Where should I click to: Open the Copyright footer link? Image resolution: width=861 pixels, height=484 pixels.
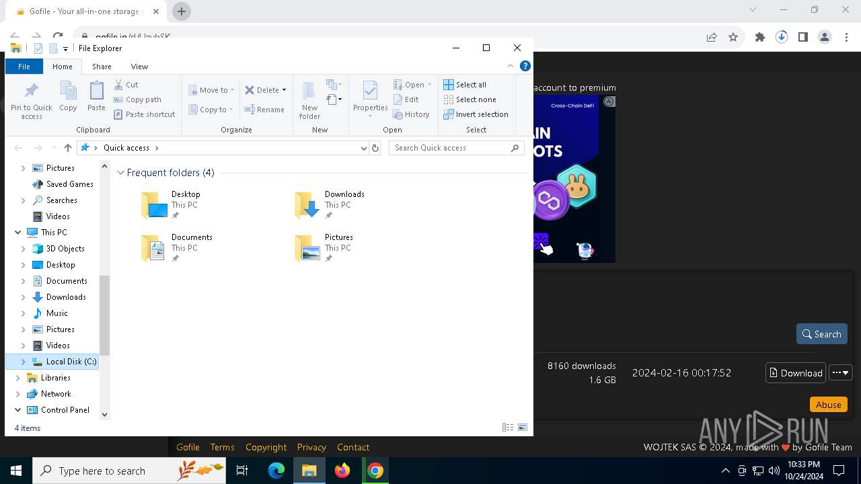(266, 447)
